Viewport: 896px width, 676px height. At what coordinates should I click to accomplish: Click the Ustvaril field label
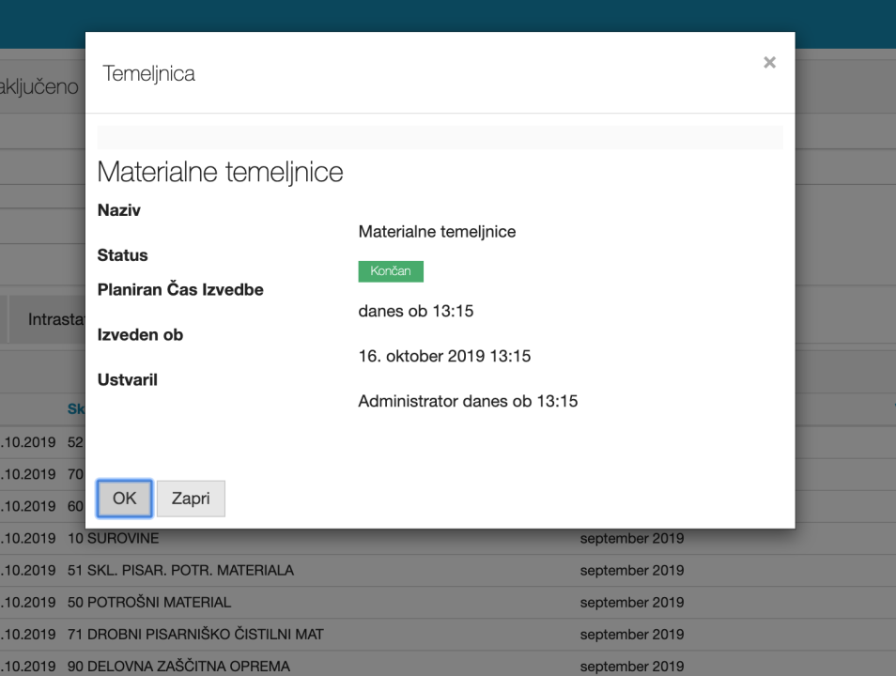pyautogui.click(x=128, y=380)
